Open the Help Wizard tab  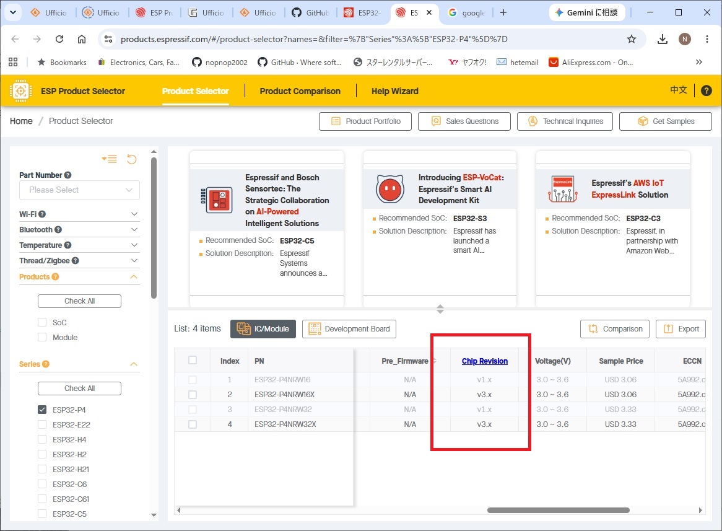point(394,91)
